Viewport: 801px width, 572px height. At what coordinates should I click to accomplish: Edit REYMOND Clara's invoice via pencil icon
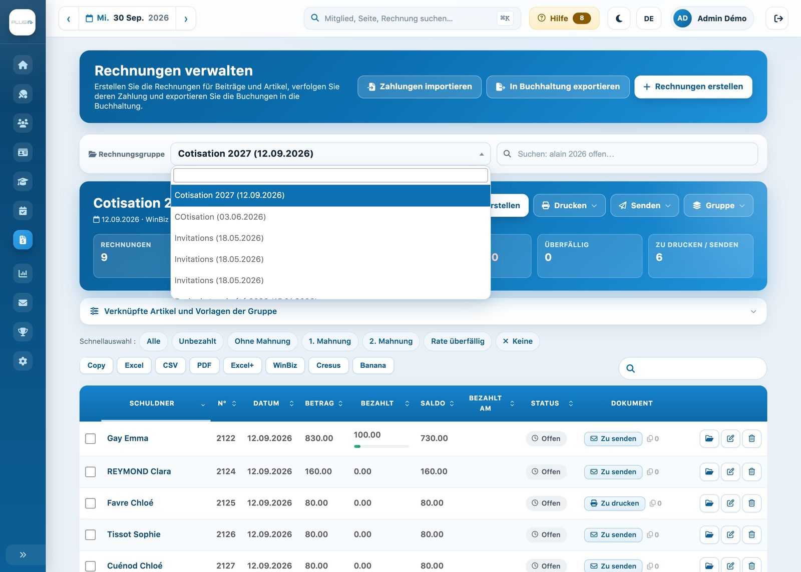[x=730, y=471]
